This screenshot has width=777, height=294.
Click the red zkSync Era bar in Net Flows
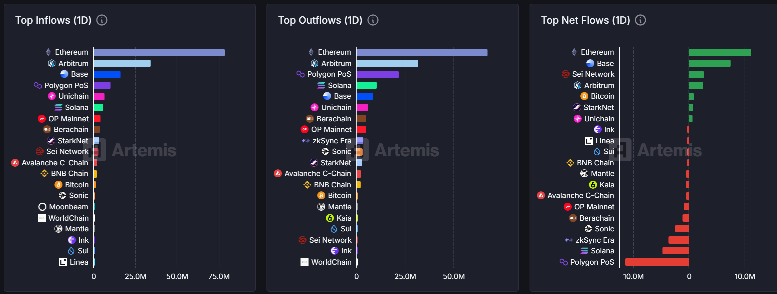point(679,240)
